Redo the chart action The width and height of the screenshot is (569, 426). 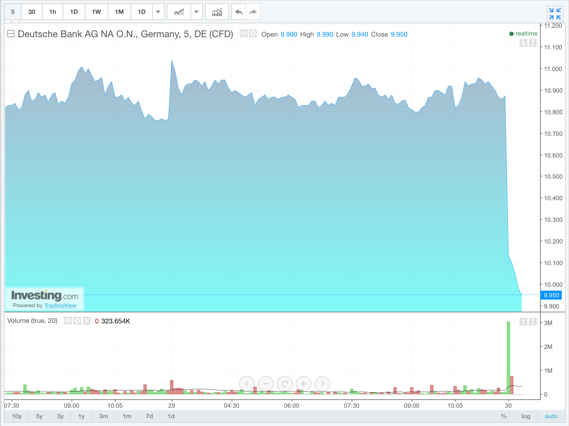point(253,12)
